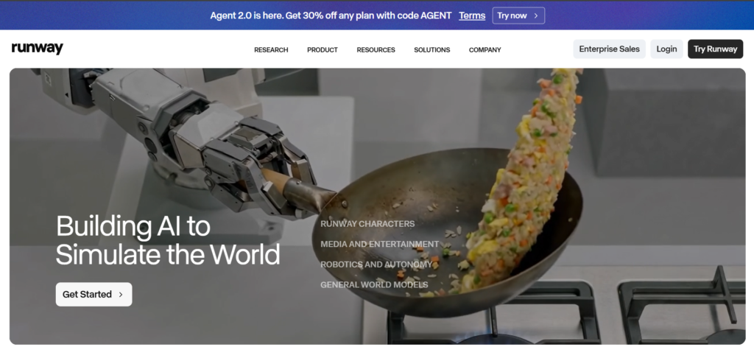Click the Login button
The width and height of the screenshot is (754, 347).
[x=666, y=49]
